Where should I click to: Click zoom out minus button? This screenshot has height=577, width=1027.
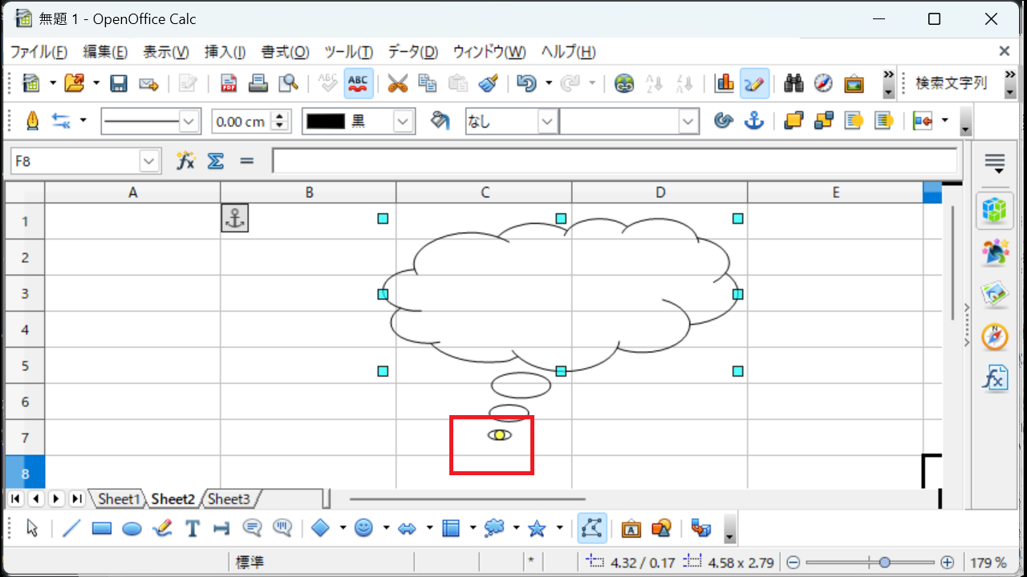[793, 563]
